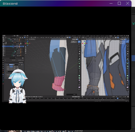Toggle camera view icon in left viewport
This screenshot has width=135, height=132.
click(x=26, y=51)
